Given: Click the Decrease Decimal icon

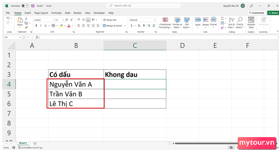Looking at the screenshot, I should click(154, 26).
